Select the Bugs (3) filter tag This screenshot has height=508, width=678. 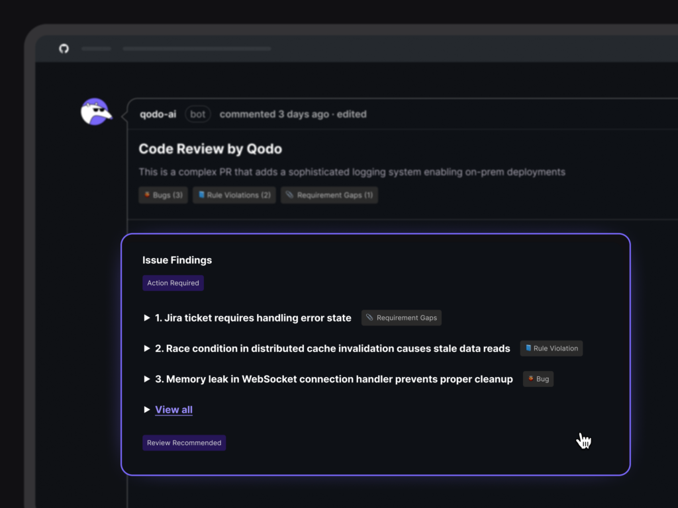[x=163, y=195]
